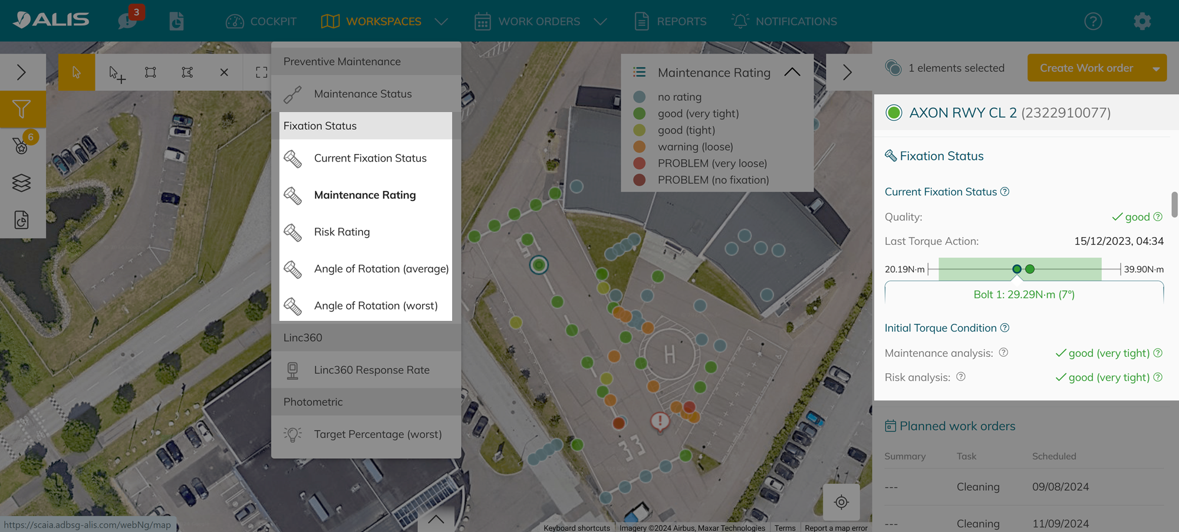Screen dimensions: 1179x532
Task: Expand the left sidebar panel arrow
Action: (x=22, y=72)
